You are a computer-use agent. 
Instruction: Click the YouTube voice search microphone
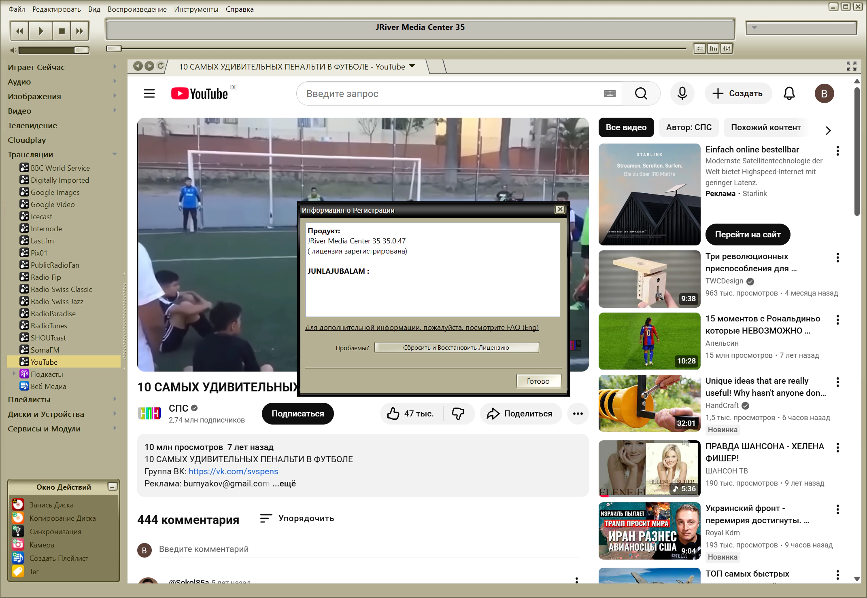pyautogui.click(x=682, y=93)
